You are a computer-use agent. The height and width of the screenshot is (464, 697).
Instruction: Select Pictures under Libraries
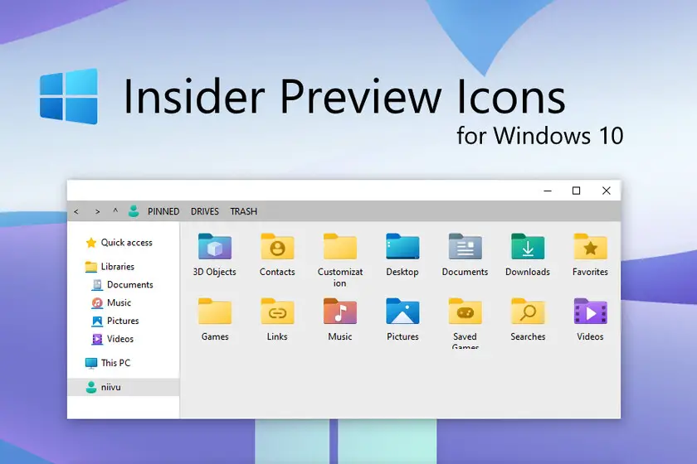(124, 321)
